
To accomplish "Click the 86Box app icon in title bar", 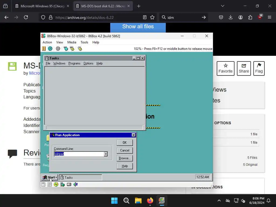I will (43, 36).
